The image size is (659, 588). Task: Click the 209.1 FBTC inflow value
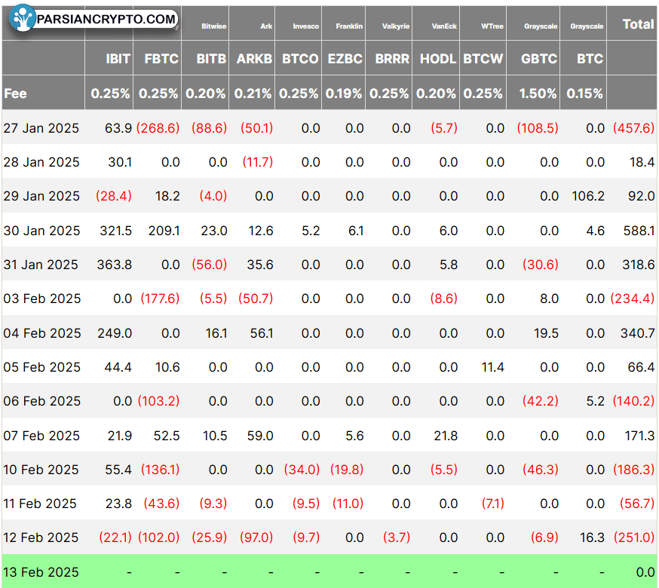[164, 231]
